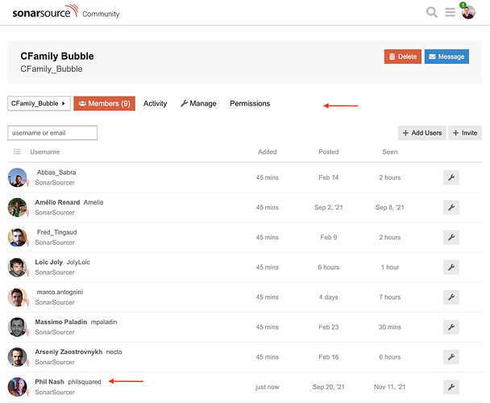
Task: Click Arseniy Zaostrovnykh's avatar
Action: (x=18, y=357)
